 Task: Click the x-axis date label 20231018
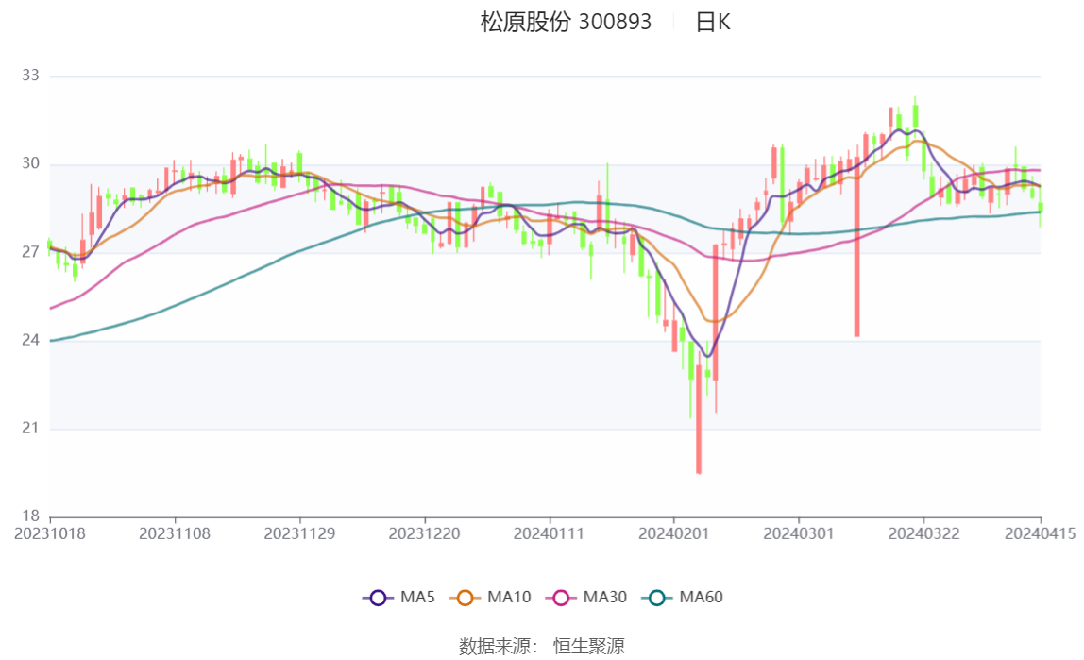pyautogui.click(x=50, y=534)
